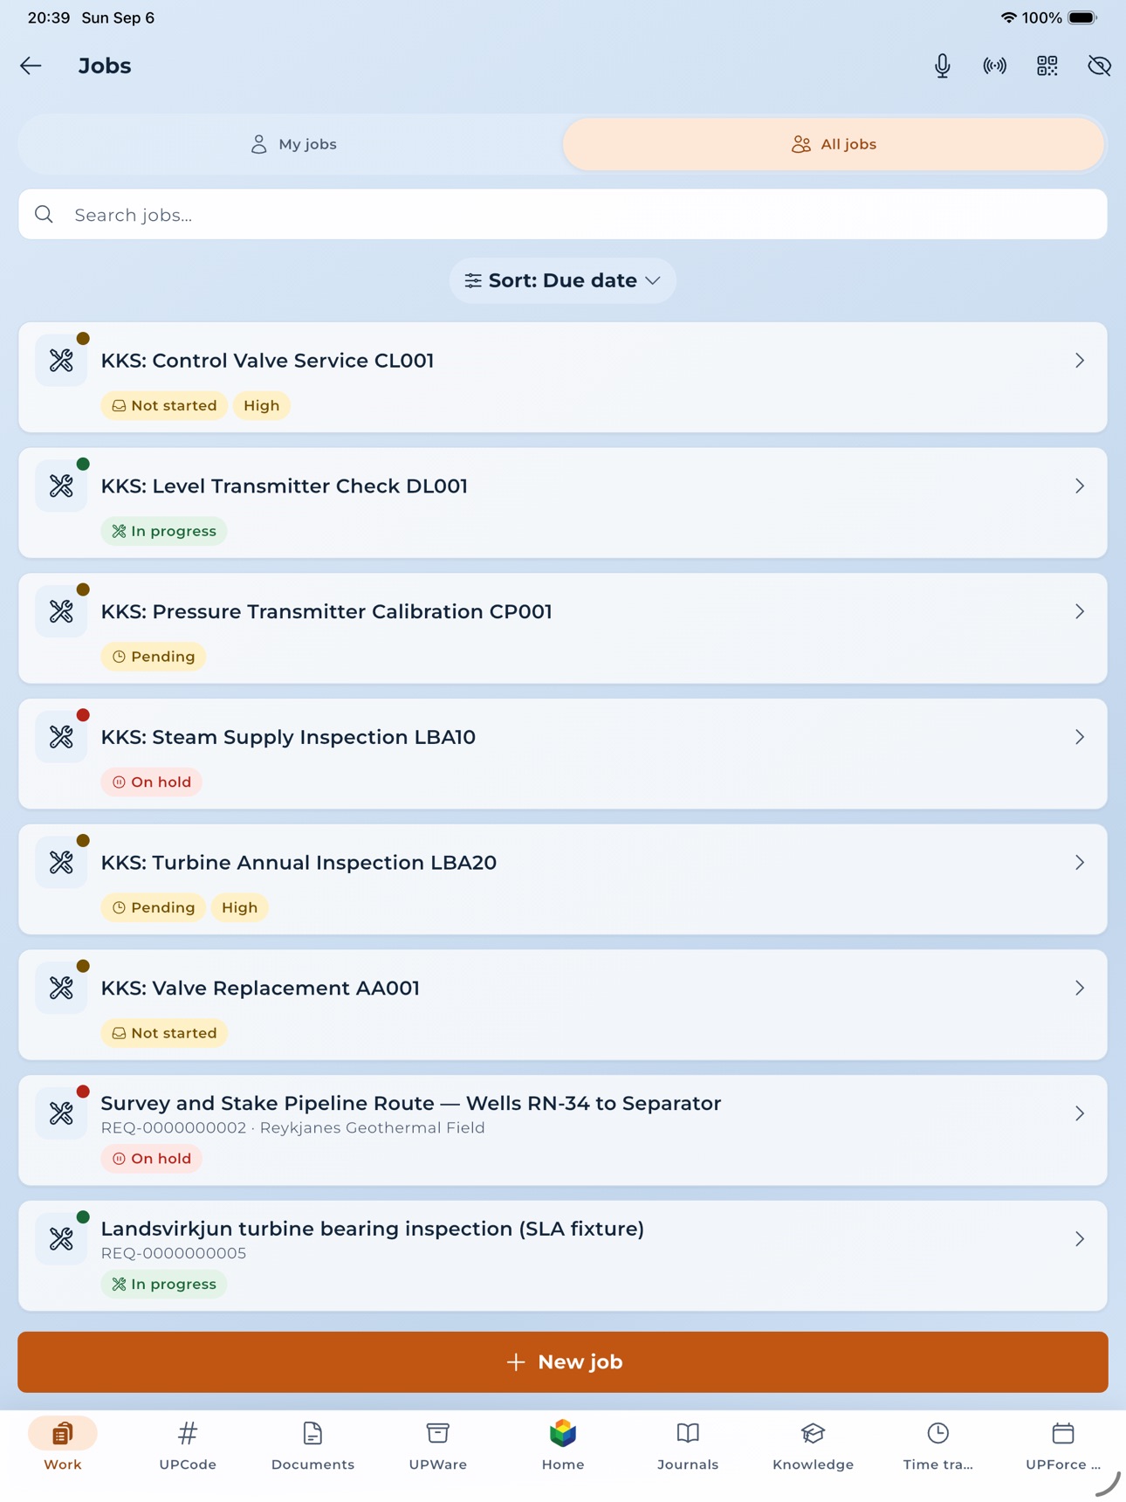Tap the tools icon of Valve Replacement AA001
Screen dimensions: 1126x1502
[x=61, y=988]
